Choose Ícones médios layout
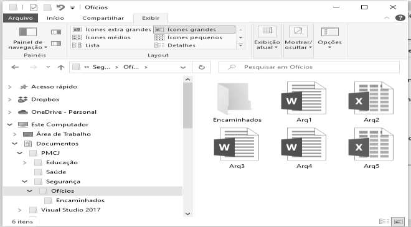Image resolution: width=411 pixels, height=227 pixels. click(102, 37)
